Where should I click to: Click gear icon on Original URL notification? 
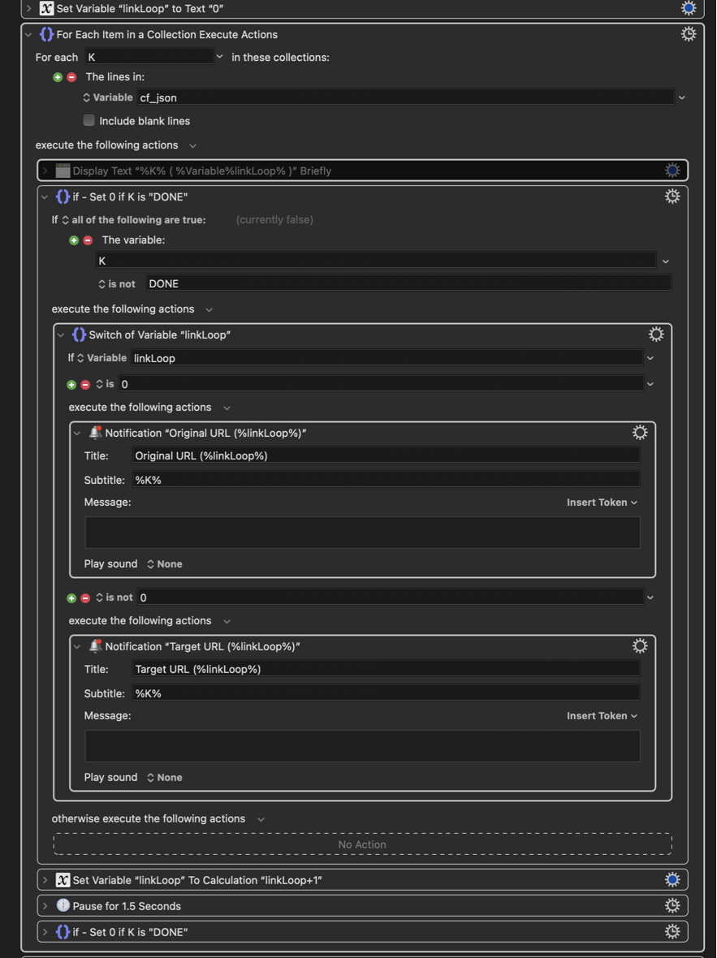639,433
